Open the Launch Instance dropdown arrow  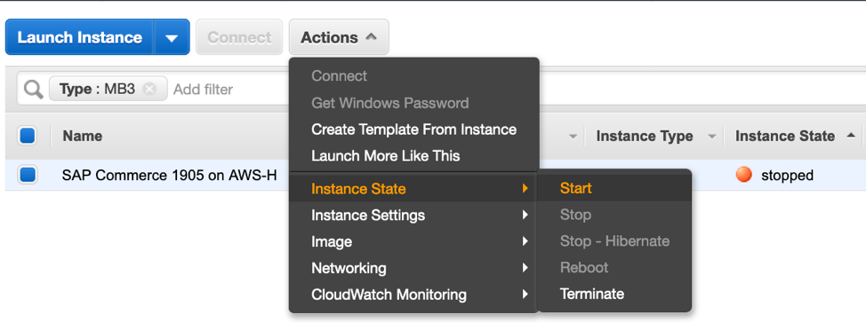172,37
